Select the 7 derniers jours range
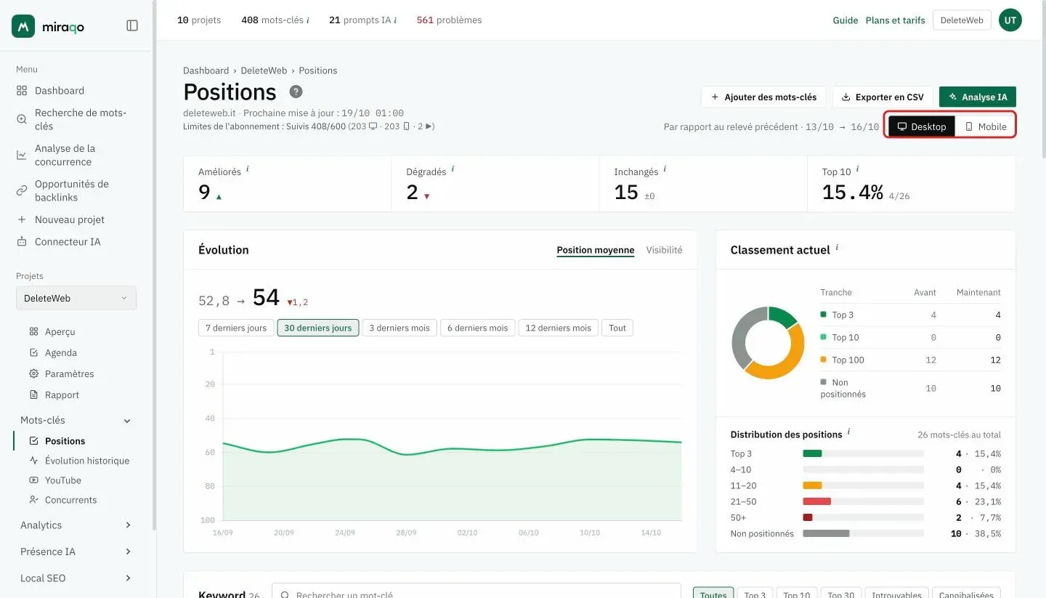 pyautogui.click(x=236, y=328)
